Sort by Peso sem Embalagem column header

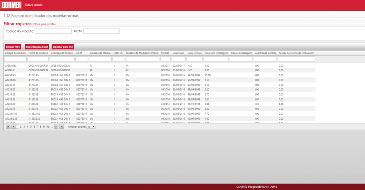point(216,53)
